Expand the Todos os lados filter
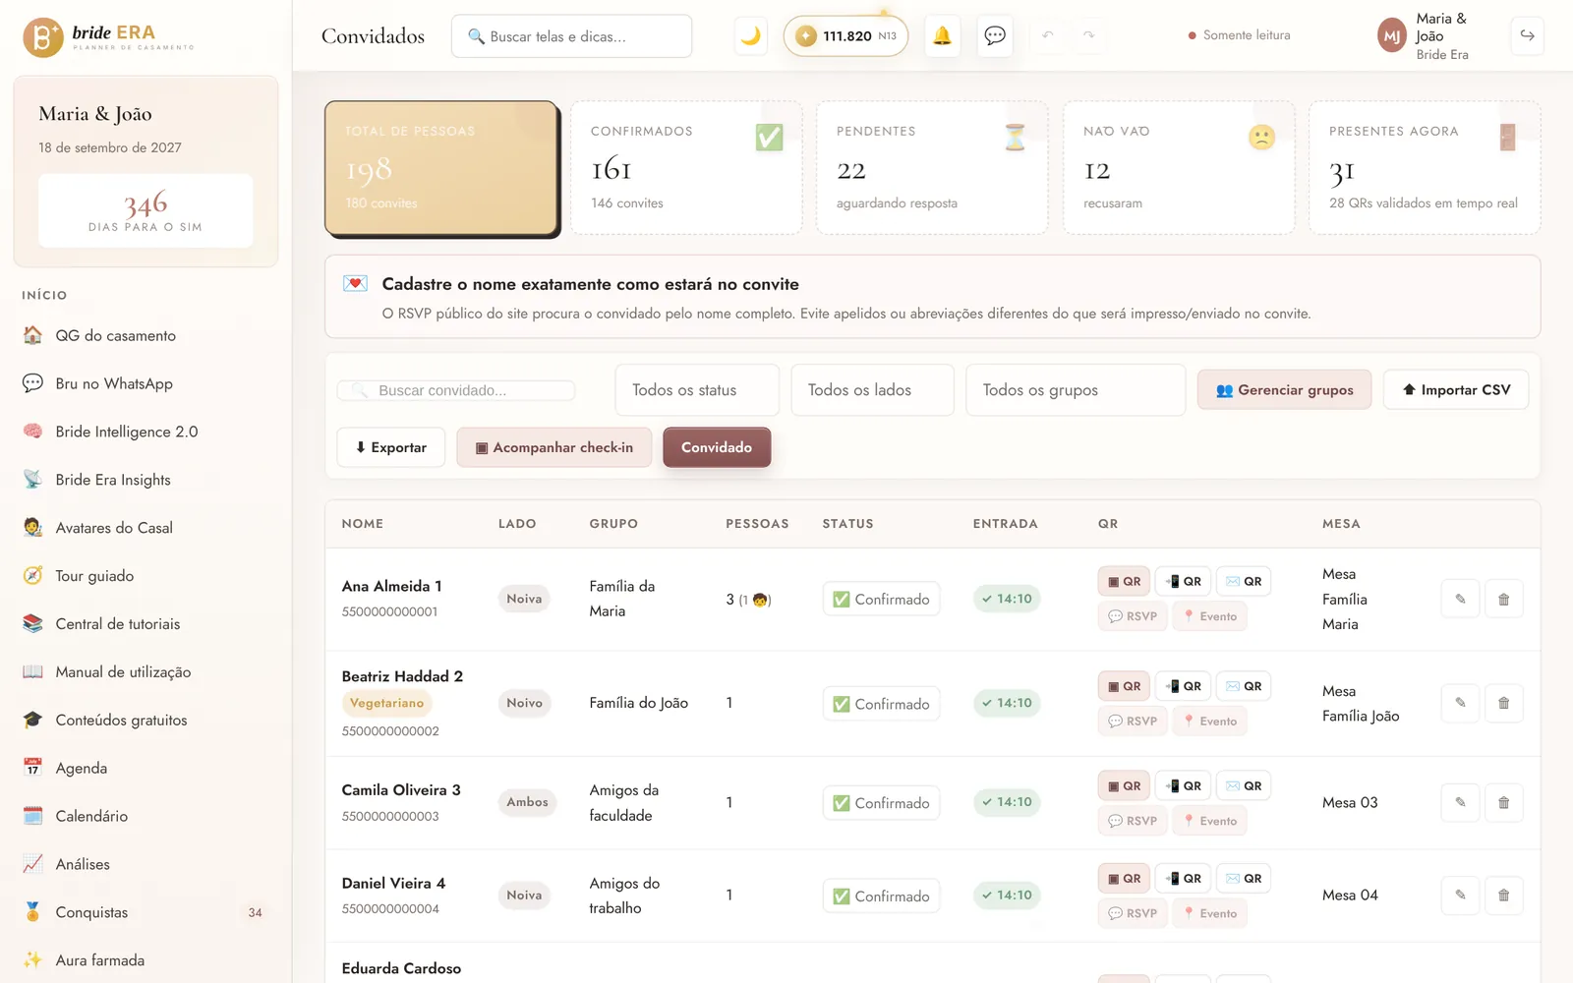 (872, 390)
